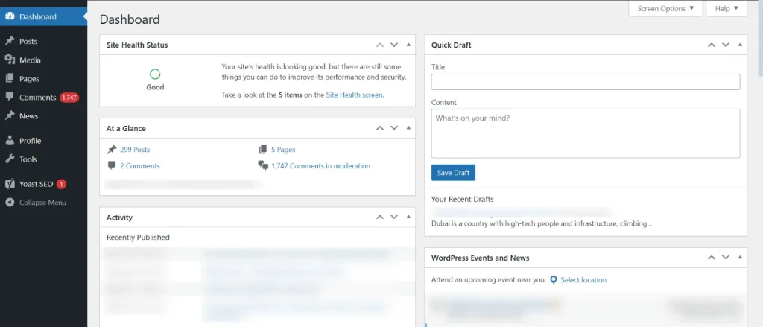Click the pushpin icon beside 299 Posts
This screenshot has height=327, width=763.
tap(112, 150)
